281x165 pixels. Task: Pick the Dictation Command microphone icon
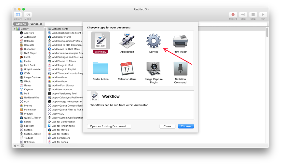180,69
